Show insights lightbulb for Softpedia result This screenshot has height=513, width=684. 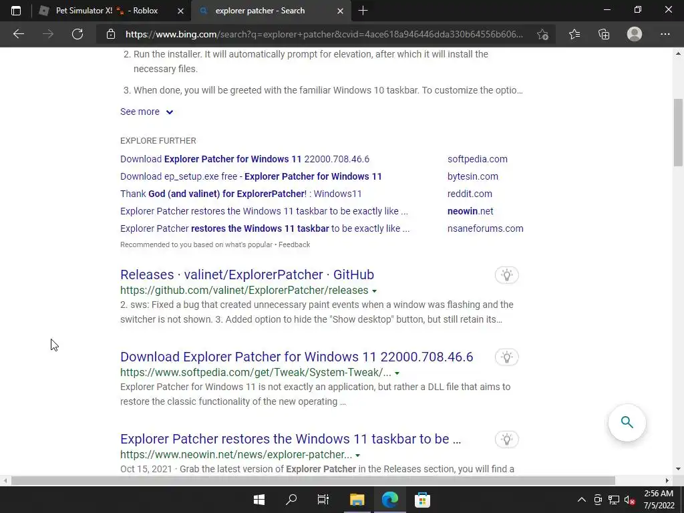506,357
